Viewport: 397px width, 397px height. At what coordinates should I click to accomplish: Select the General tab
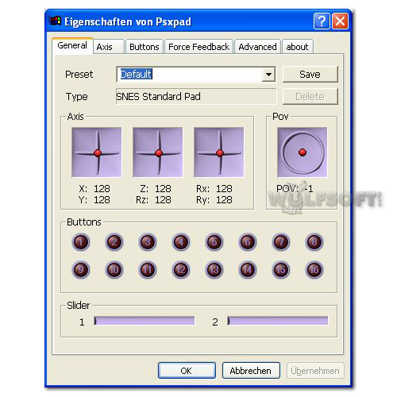coord(72,45)
